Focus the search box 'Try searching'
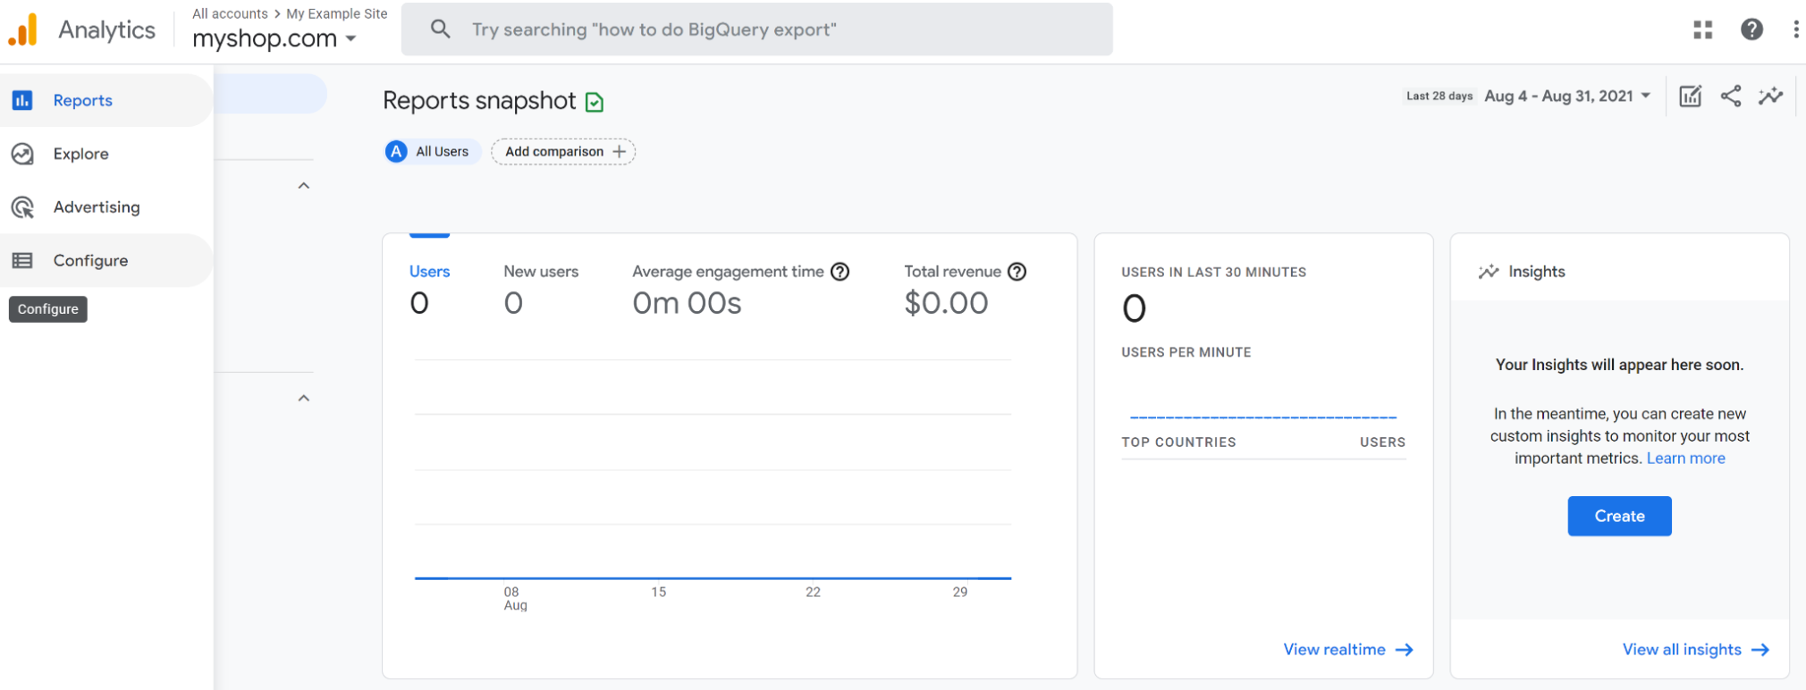The width and height of the screenshot is (1806, 690). tap(757, 29)
